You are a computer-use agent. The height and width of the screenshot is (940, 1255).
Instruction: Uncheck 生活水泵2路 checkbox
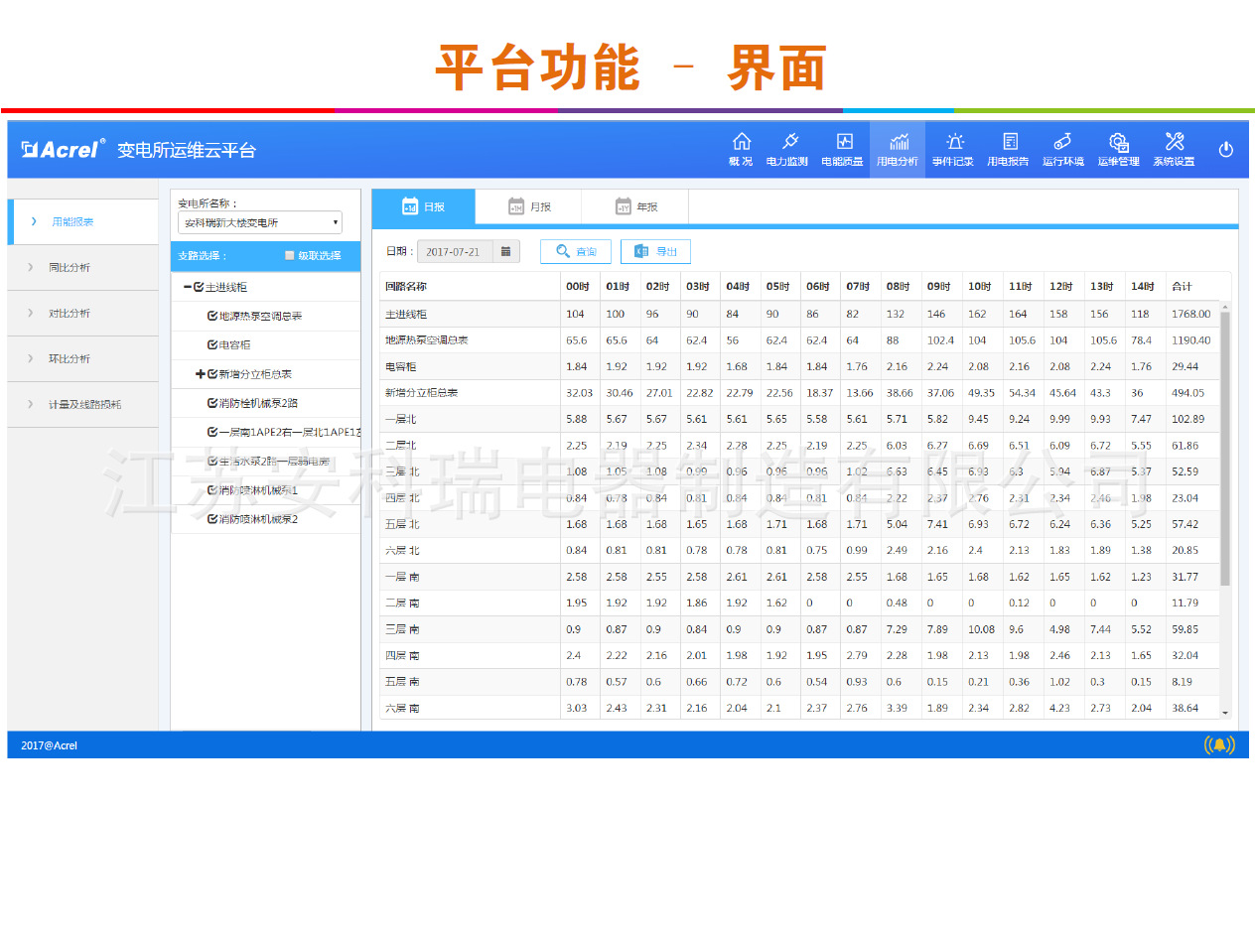tap(212, 462)
